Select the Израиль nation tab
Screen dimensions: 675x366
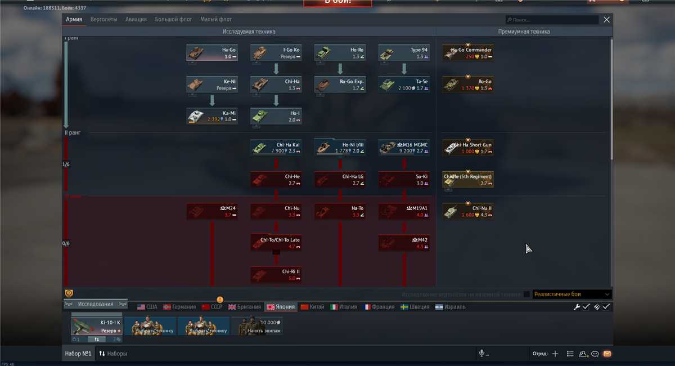click(451, 307)
